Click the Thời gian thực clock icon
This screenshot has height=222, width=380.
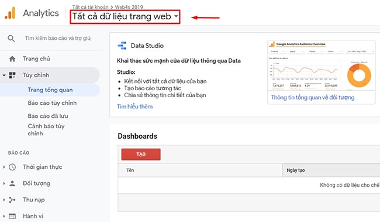point(12,167)
